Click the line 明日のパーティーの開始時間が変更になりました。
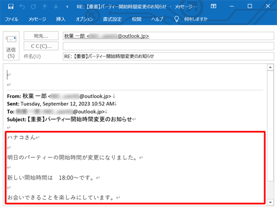 tap(72, 157)
